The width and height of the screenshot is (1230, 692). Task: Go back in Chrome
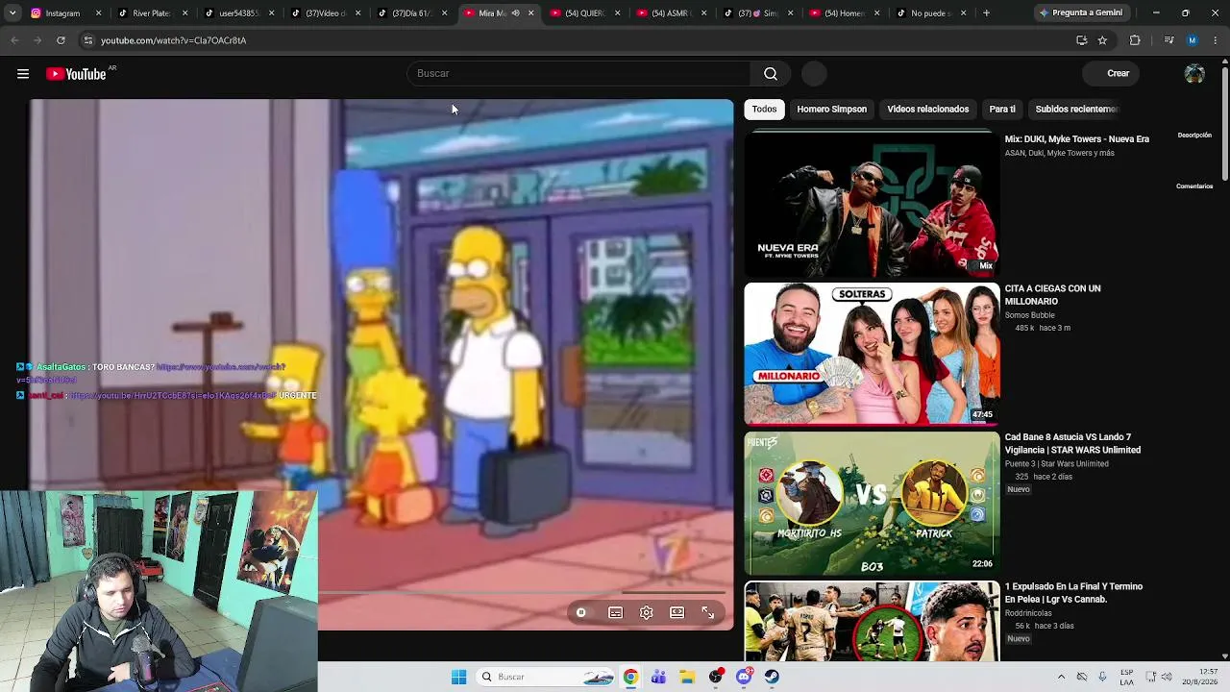(14, 40)
